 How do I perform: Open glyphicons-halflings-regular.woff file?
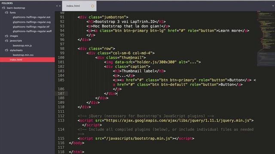click(32, 31)
